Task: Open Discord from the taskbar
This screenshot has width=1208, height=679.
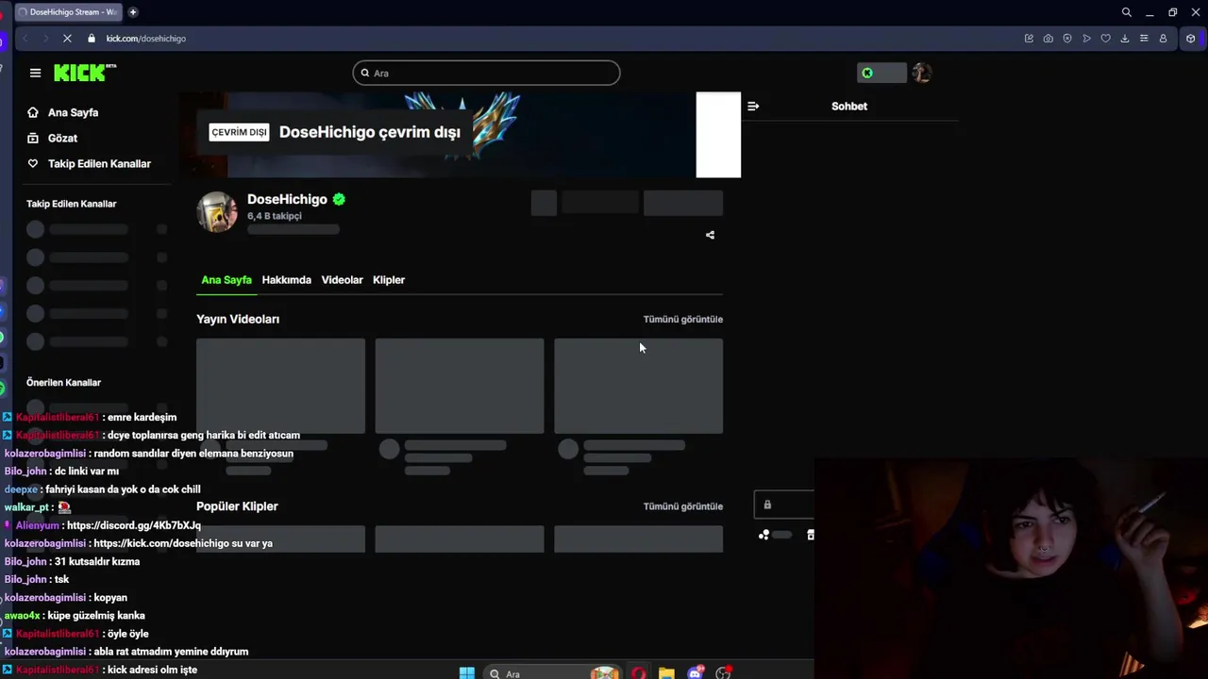Action: tap(696, 672)
